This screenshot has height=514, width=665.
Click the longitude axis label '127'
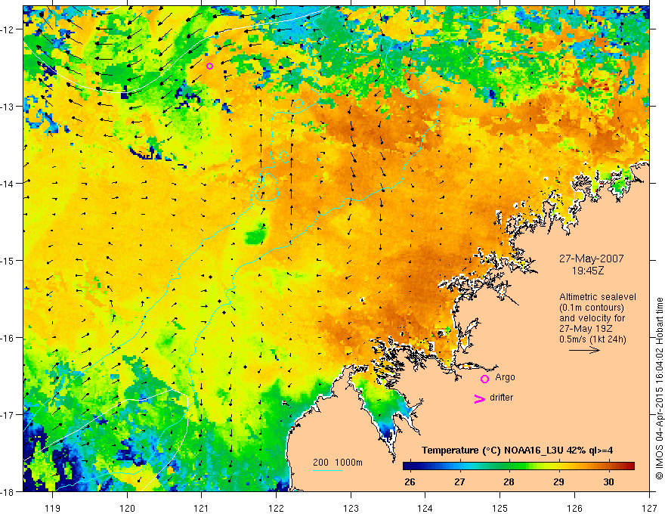click(649, 508)
